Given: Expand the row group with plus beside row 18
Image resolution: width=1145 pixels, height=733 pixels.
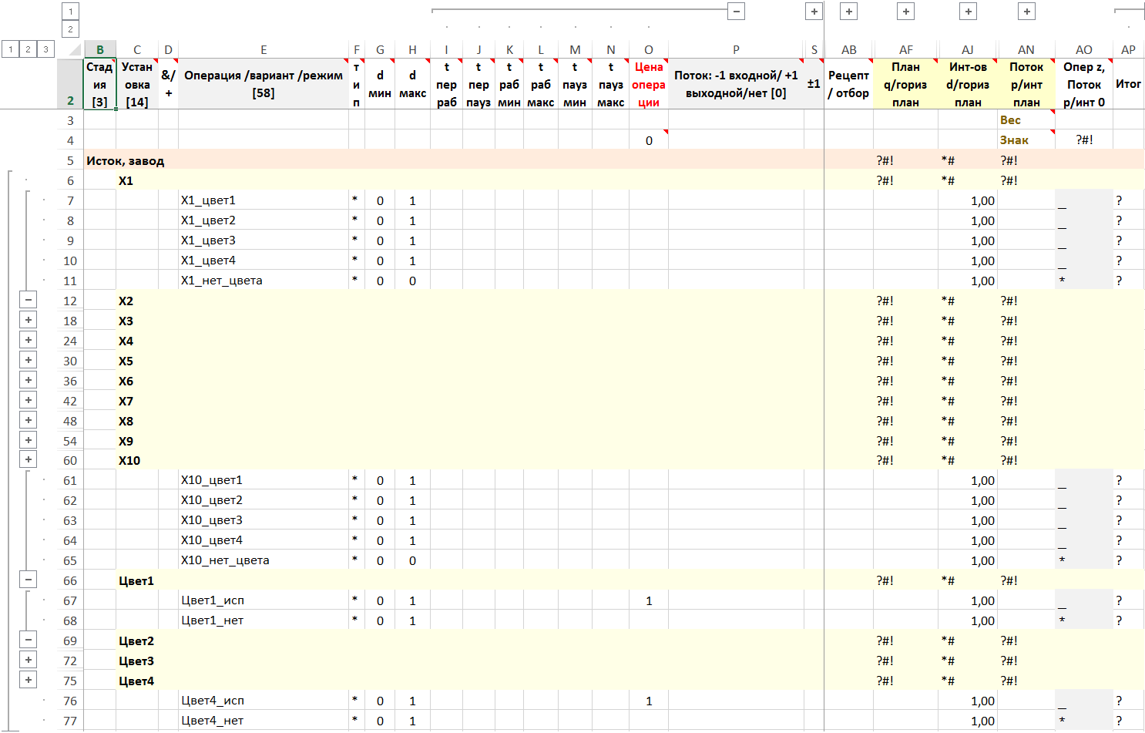Looking at the screenshot, I should [29, 321].
